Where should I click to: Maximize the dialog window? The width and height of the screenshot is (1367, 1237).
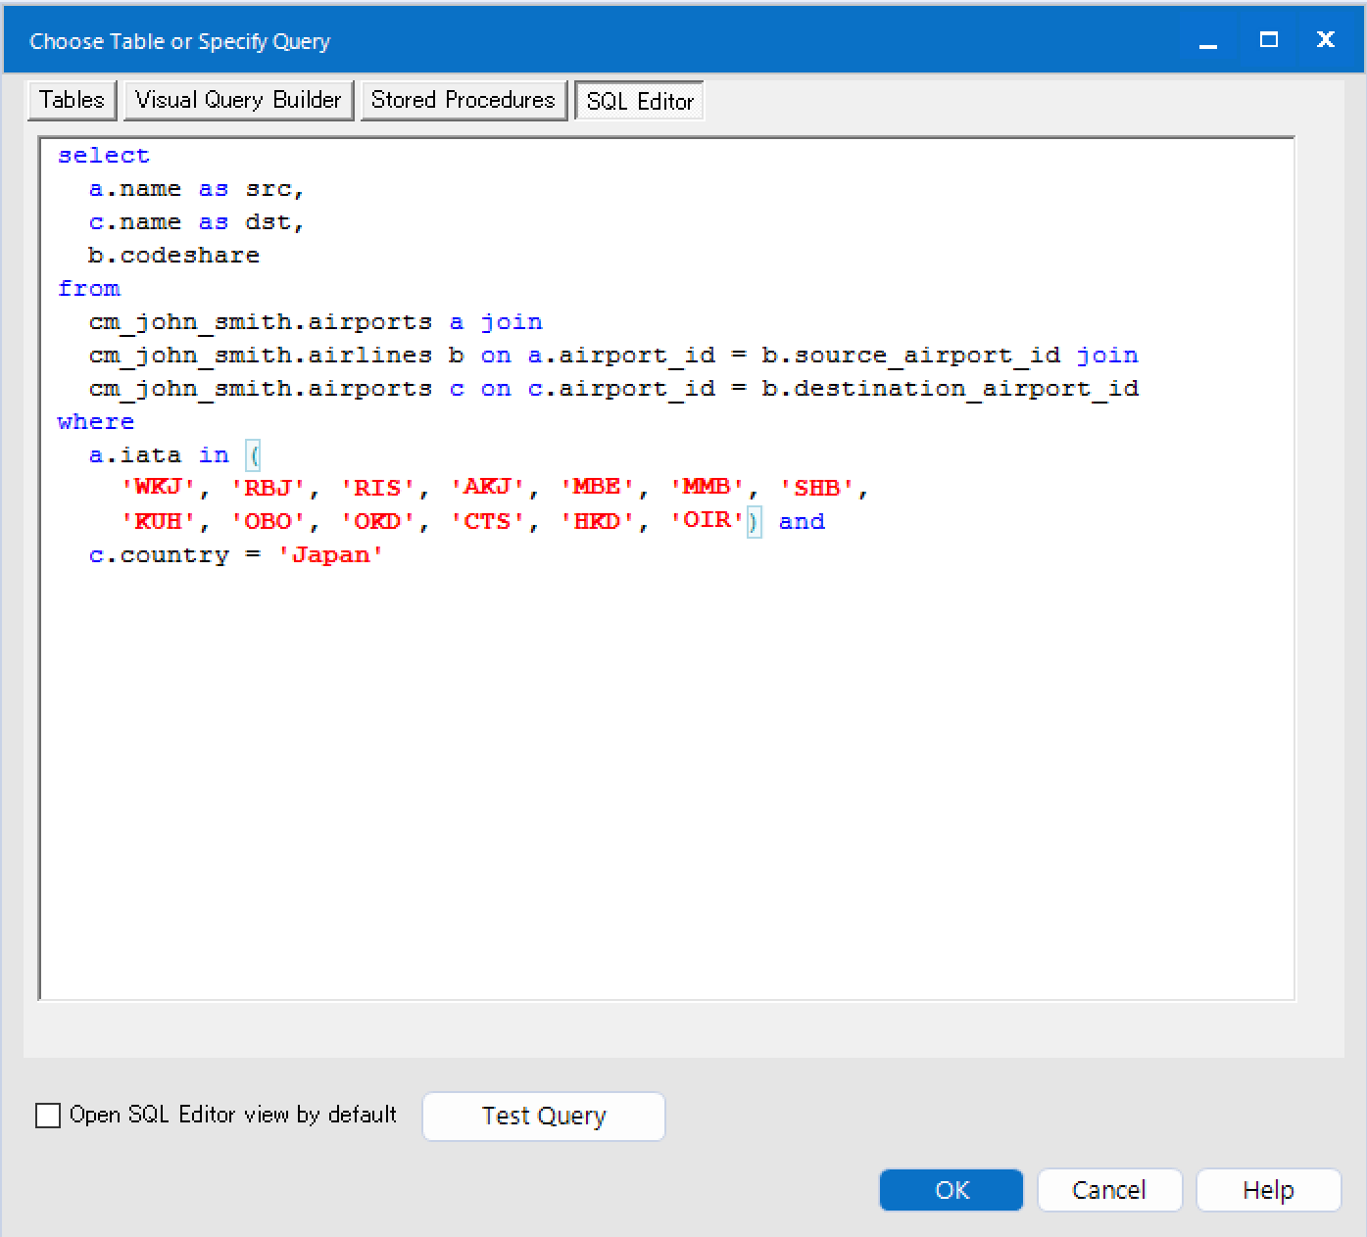point(1267,40)
